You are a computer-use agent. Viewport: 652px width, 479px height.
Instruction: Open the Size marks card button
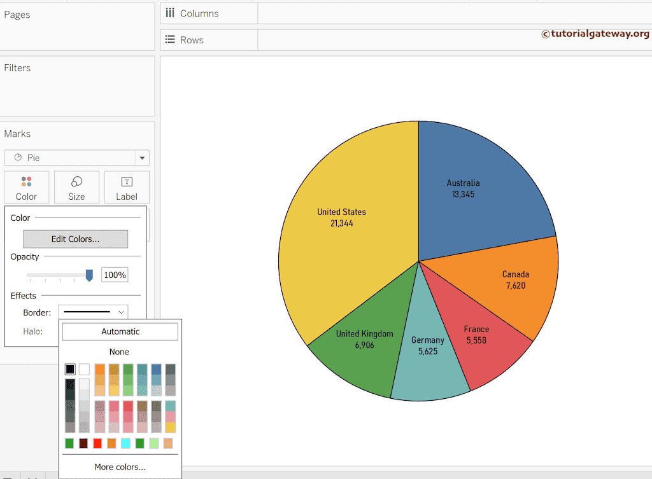click(x=76, y=188)
